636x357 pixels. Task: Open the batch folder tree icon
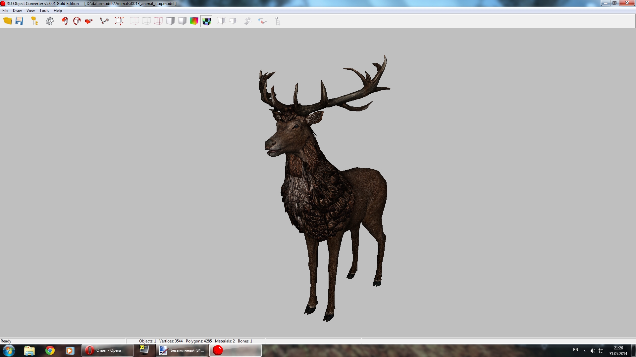pyautogui.click(x=34, y=21)
